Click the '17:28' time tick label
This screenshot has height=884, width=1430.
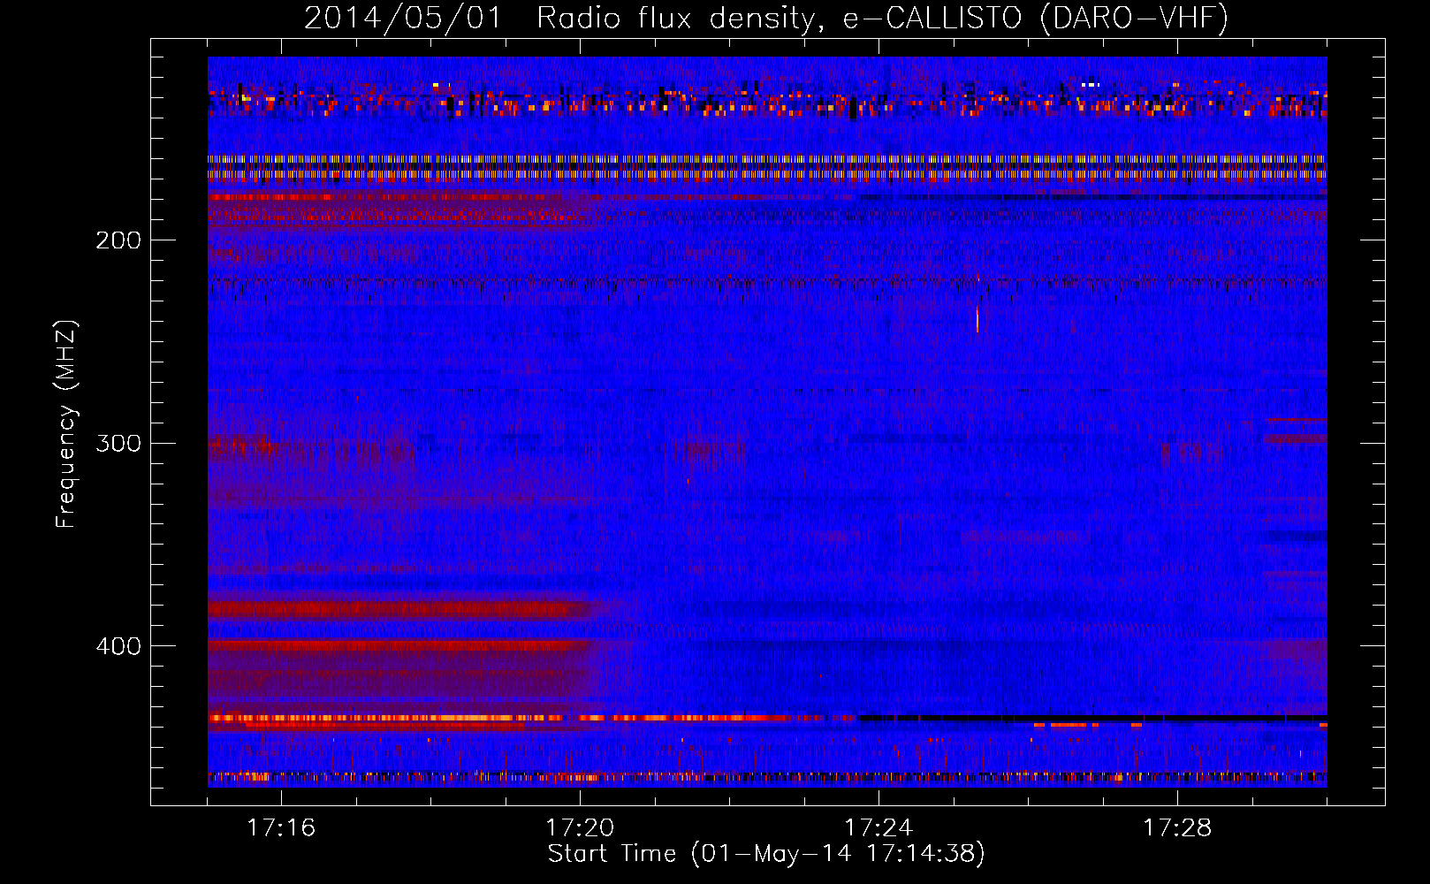(x=1177, y=827)
